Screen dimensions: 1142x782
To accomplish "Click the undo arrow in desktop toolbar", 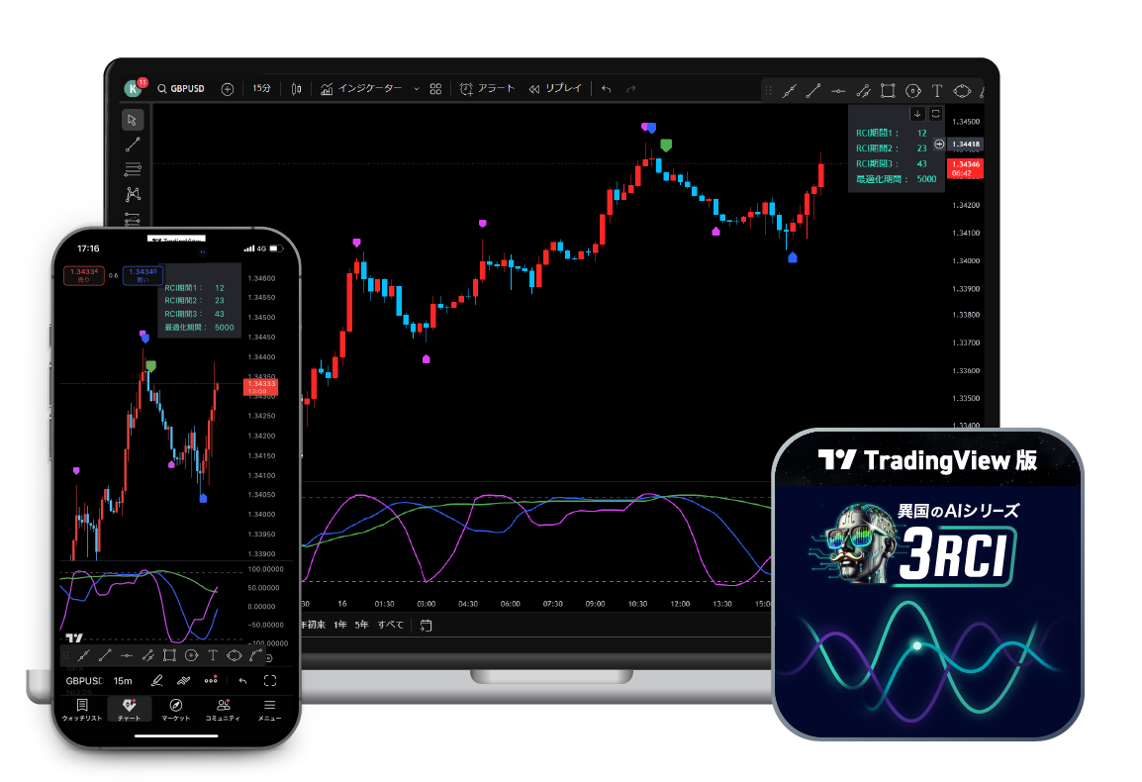I will (606, 89).
